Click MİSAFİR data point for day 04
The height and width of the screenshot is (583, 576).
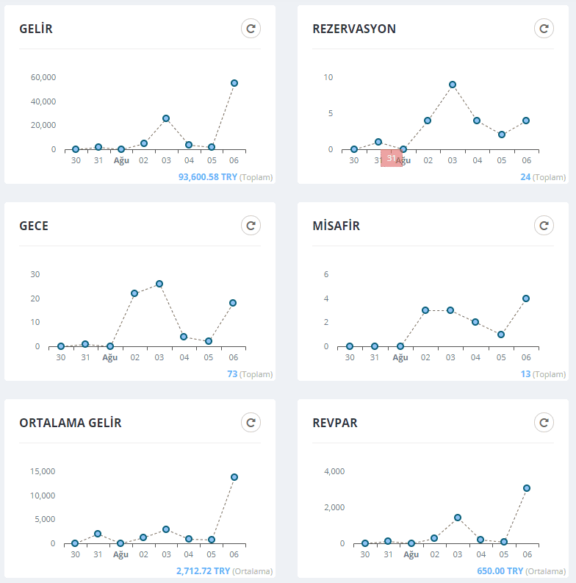[x=475, y=322]
